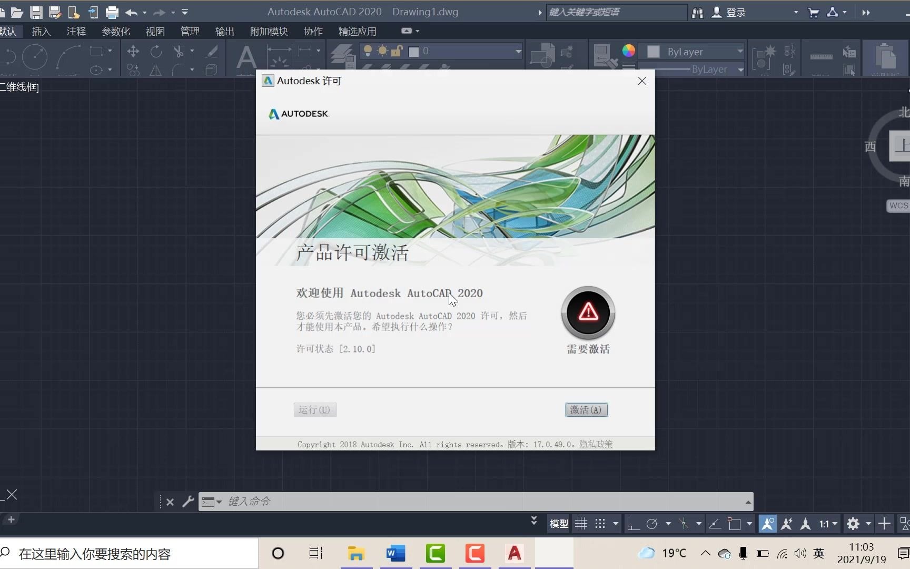Select the Circle drawing tool
The height and width of the screenshot is (569, 910).
pos(35,57)
